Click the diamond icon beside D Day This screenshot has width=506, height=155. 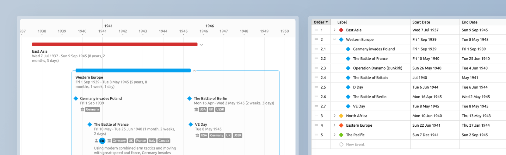tap(348, 87)
